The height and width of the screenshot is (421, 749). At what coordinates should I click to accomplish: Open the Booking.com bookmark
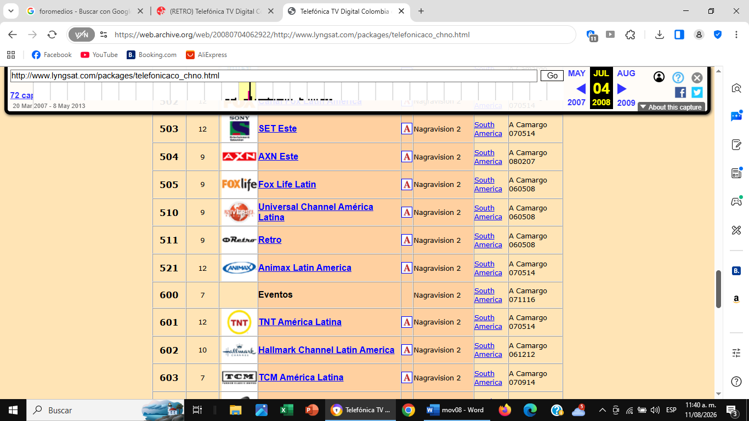coord(151,55)
